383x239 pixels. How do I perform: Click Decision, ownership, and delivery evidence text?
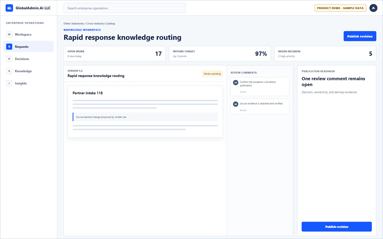click(329, 92)
